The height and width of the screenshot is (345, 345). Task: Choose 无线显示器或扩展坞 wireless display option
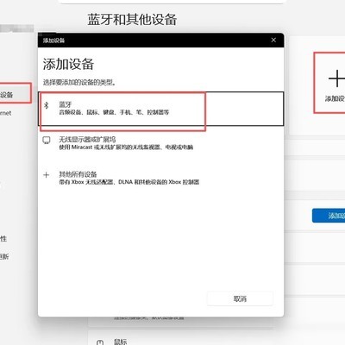tap(160, 143)
